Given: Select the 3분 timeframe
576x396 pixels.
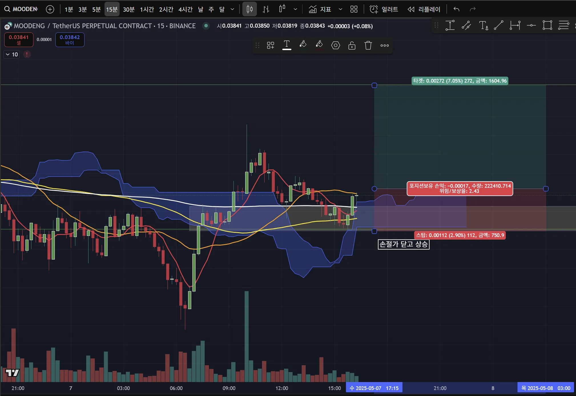Looking at the screenshot, I should coord(82,9).
